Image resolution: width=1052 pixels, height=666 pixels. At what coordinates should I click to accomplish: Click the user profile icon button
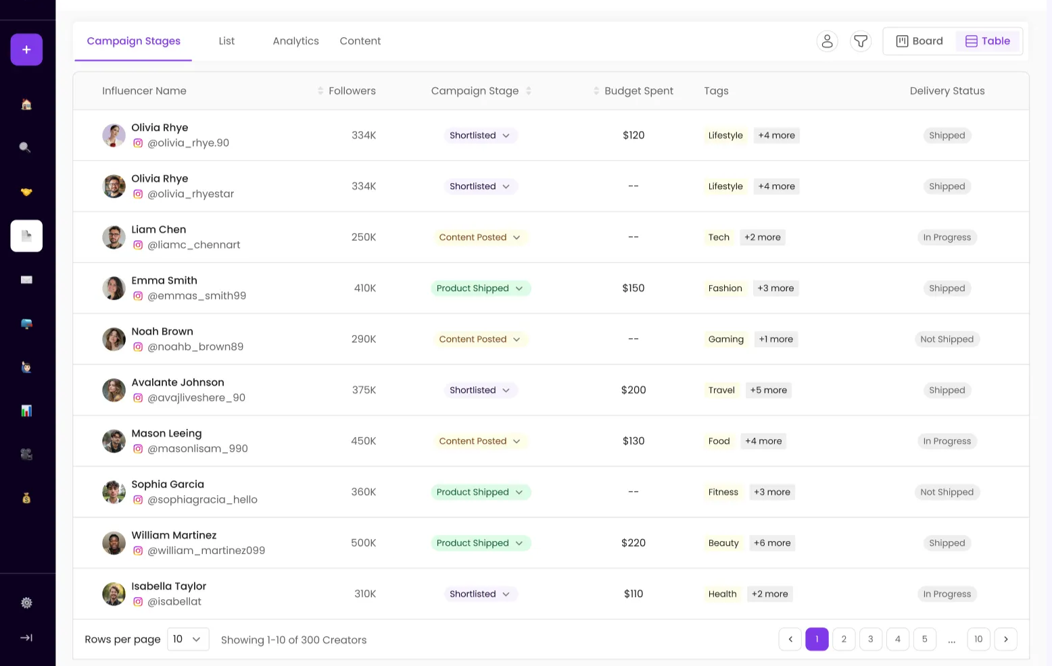[827, 41]
